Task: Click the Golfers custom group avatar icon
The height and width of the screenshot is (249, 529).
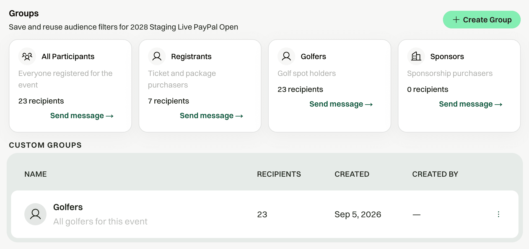Action: (x=35, y=214)
